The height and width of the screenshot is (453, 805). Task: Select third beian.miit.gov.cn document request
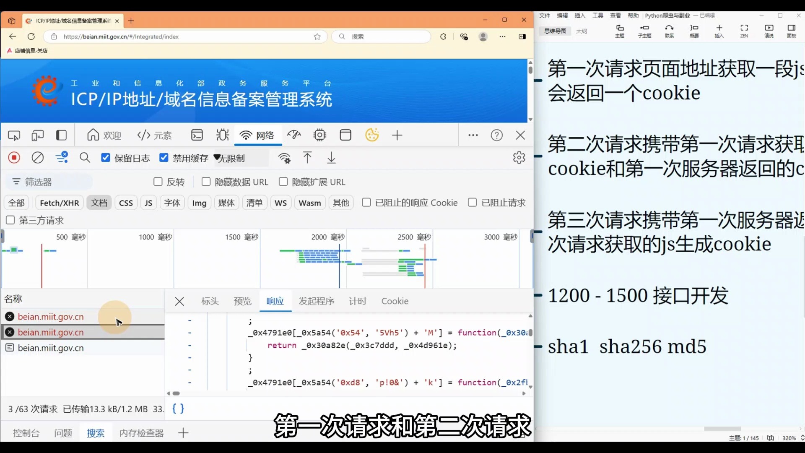83,348
